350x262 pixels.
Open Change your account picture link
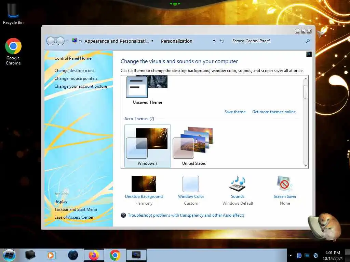point(81,86)
